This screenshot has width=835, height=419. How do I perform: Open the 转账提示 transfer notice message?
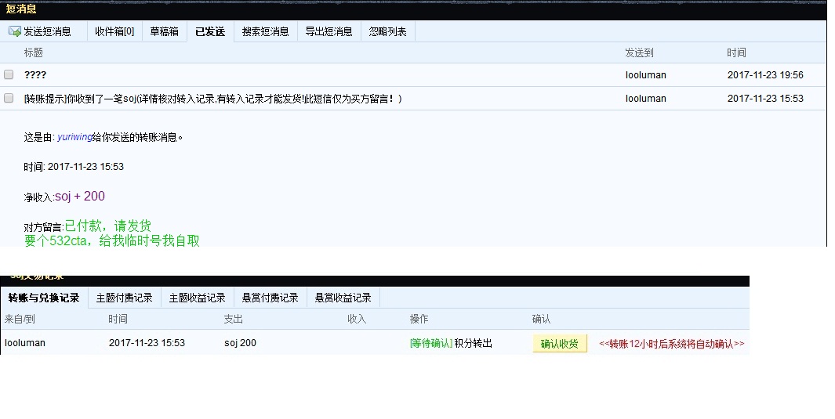[212, 99]
